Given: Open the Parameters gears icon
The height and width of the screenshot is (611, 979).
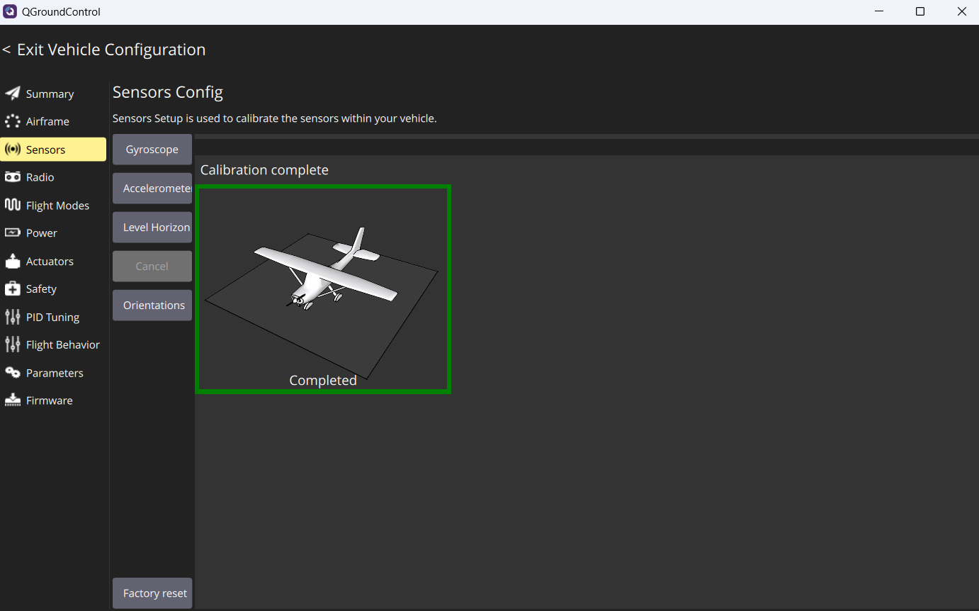Looking at the screenshot, I should (x=13, y=373).
